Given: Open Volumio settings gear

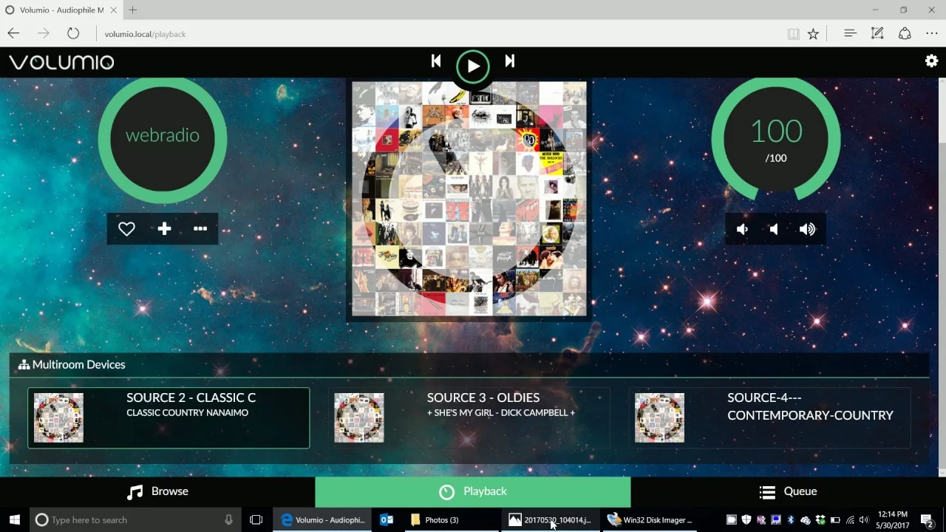Looking at the screenshot, I should coord(931,61).
